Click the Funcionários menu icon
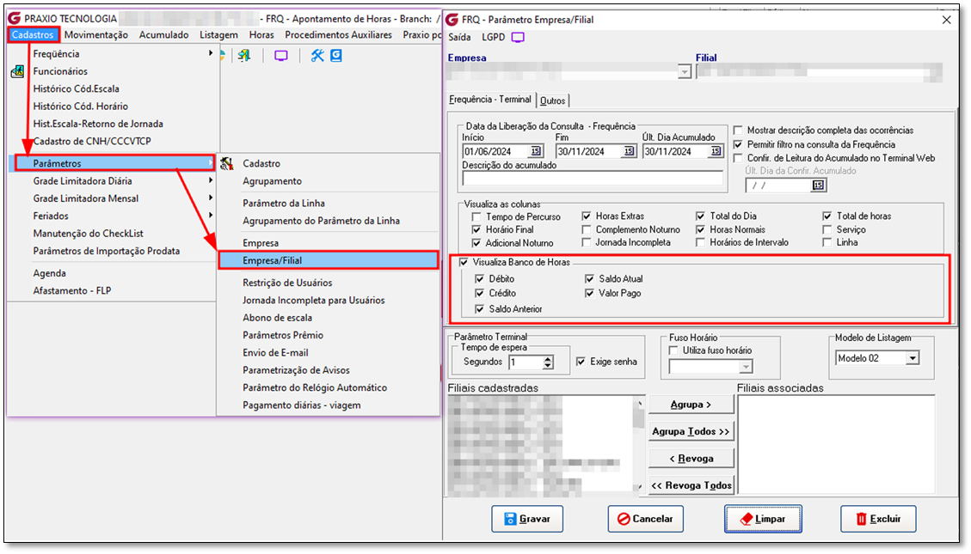Viewport: 971px width, 554px height. click(x=17, y=72)
